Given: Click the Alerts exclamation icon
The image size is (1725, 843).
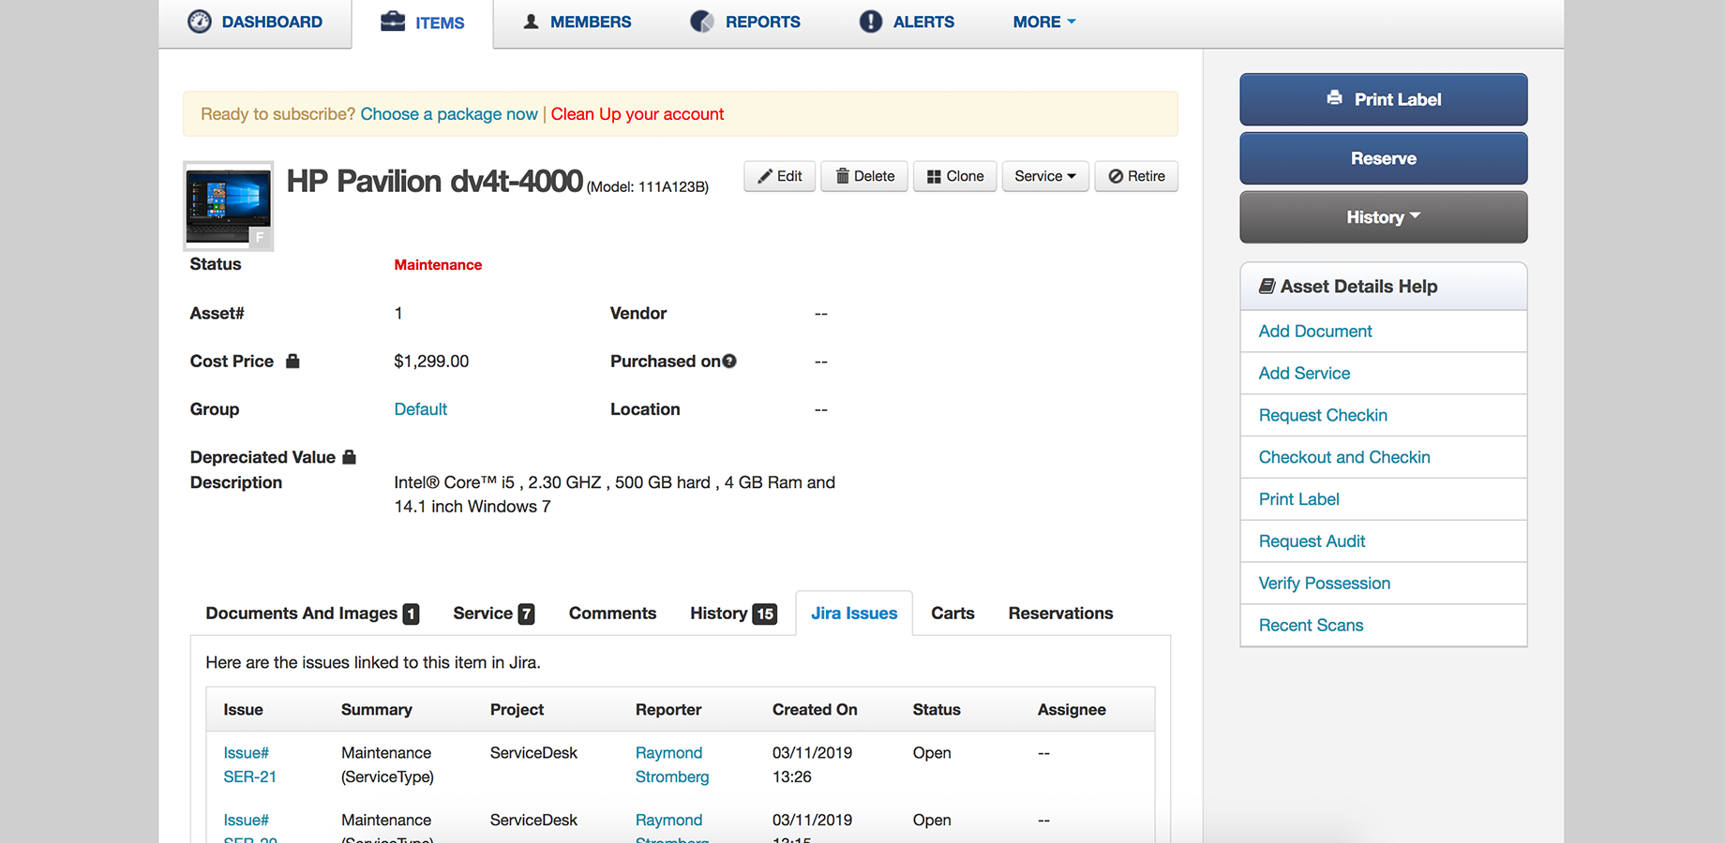Looking at the screenshot, I should pos(870,22).
